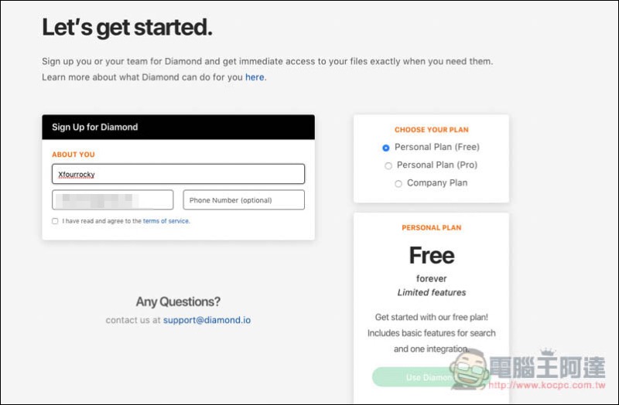The height and width of the screenshot is (405, 619).
Task: Click the Phone Number (optional) field
Action: [244, 200]
